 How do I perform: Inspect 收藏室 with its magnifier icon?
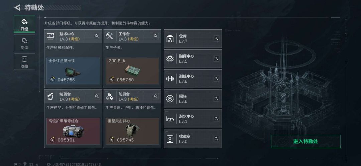coord(216,139)
